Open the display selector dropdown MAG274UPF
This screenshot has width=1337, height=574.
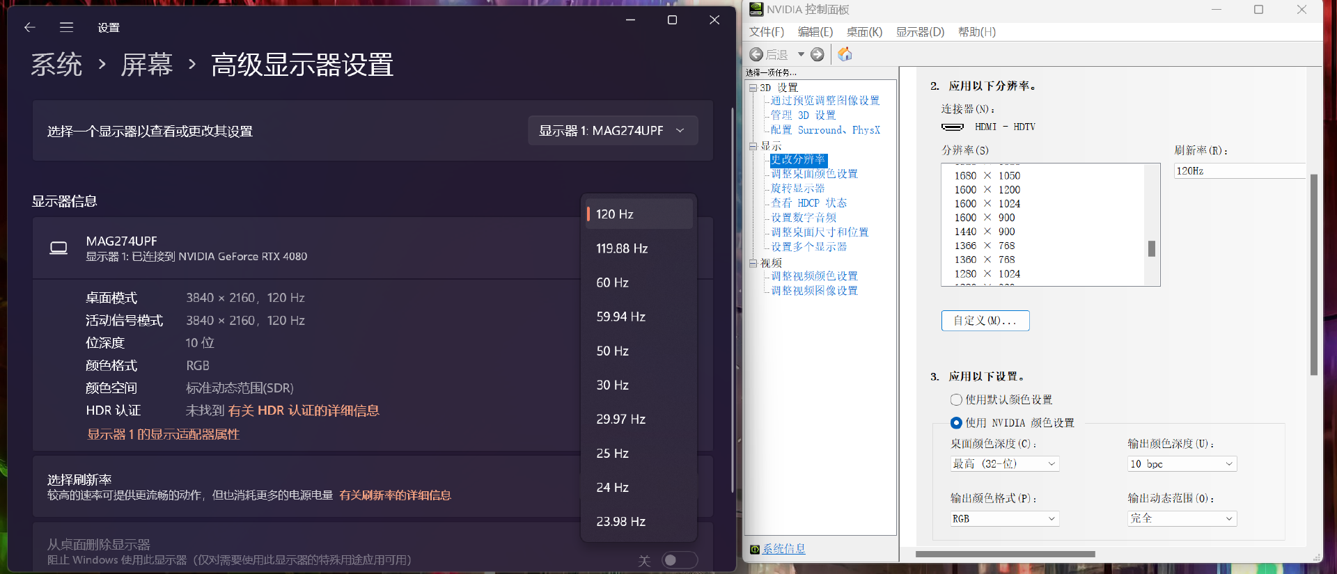point(613,131)
